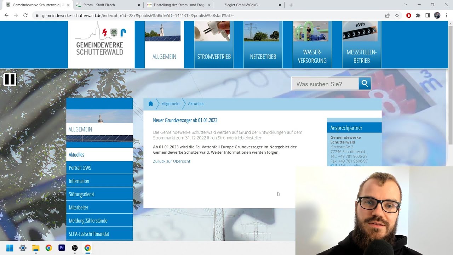The width and height of the screenshot is (453, 255).
Task: Open SEPA-Lastschriftmandat in the sidebar
Action: tap(99, 234)
